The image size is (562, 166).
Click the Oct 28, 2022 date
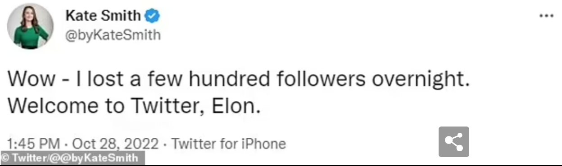[x=115, y=144]
